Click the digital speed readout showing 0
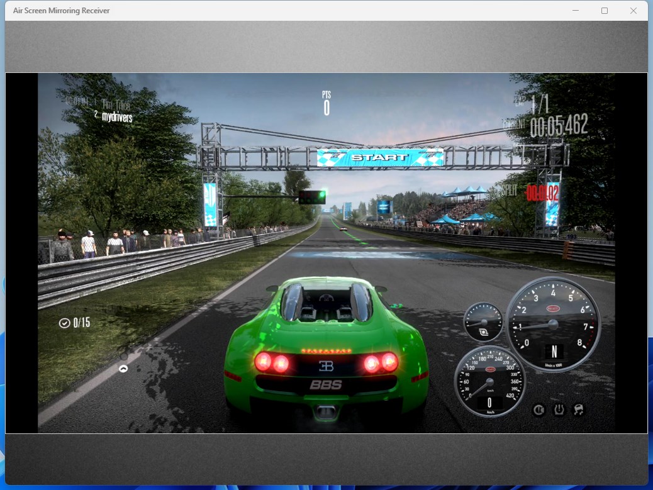The width and height of the screenshot is (653, 490). click(489, 403)
